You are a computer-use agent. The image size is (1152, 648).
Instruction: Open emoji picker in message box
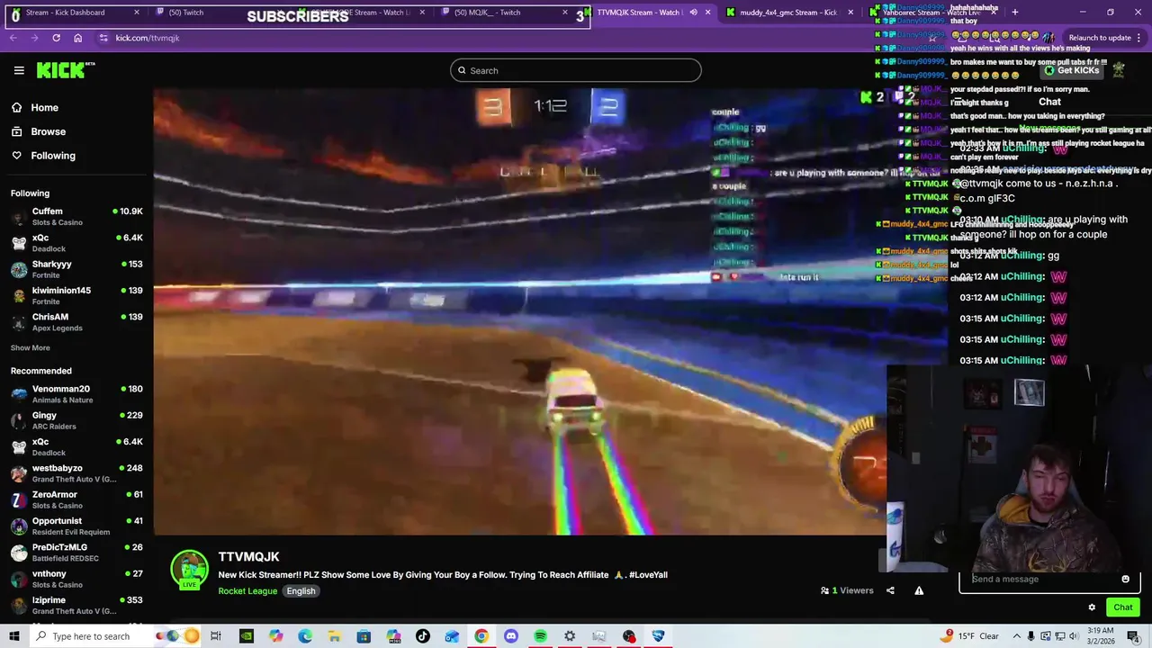1125,579
